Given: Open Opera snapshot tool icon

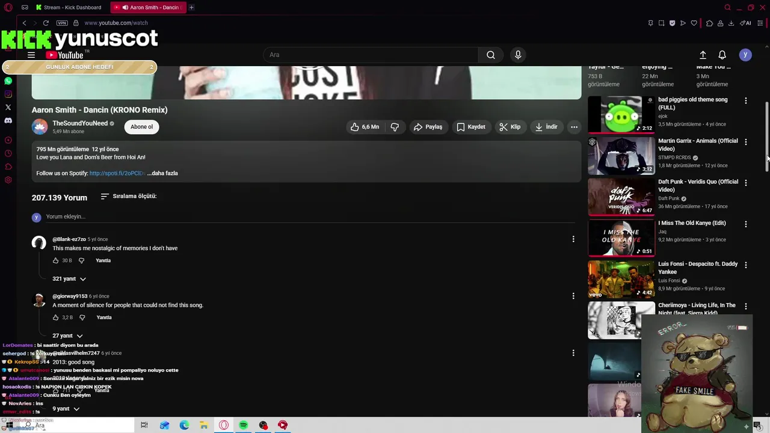Looking at the screenshot, I should coord(661,23).
